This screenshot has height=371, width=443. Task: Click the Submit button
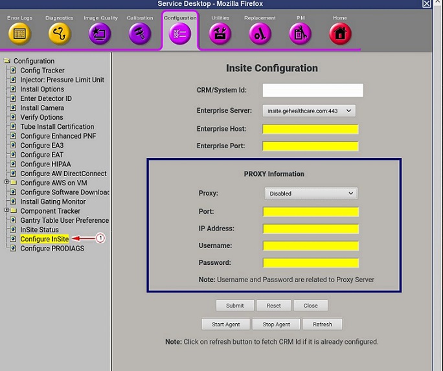234,306
